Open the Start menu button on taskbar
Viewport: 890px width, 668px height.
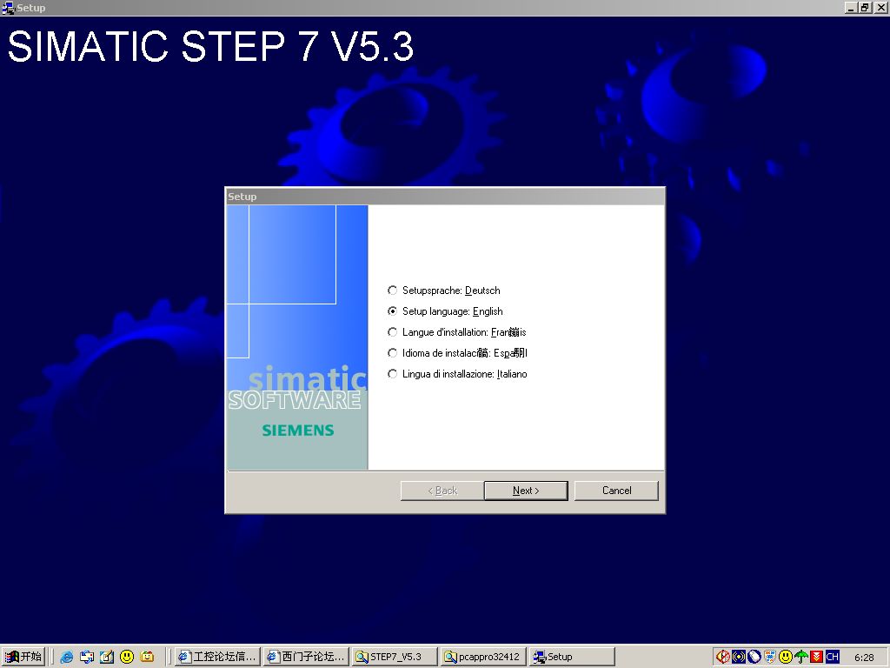[x=23, y=657]
